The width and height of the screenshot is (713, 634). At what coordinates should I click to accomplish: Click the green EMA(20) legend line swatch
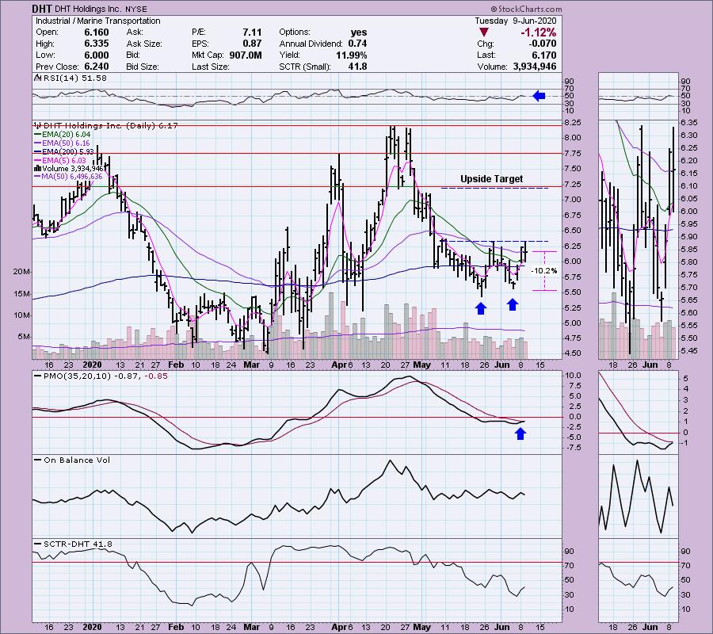tap(37, 135)
